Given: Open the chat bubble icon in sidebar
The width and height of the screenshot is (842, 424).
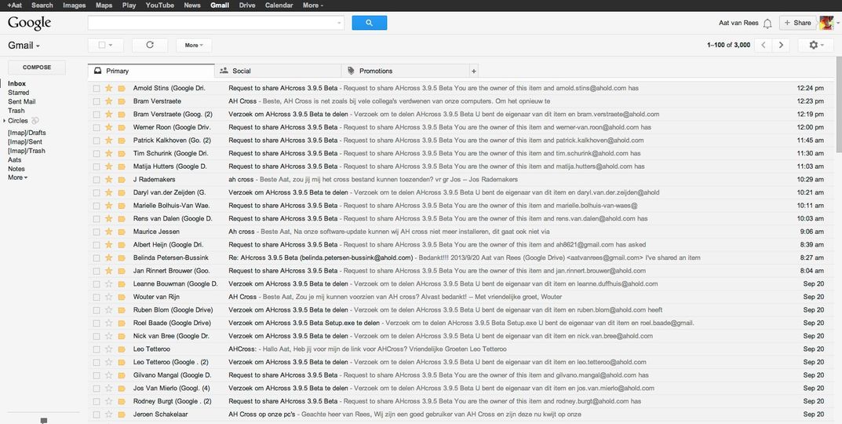Looking at the screenshot, I should 43,420.
